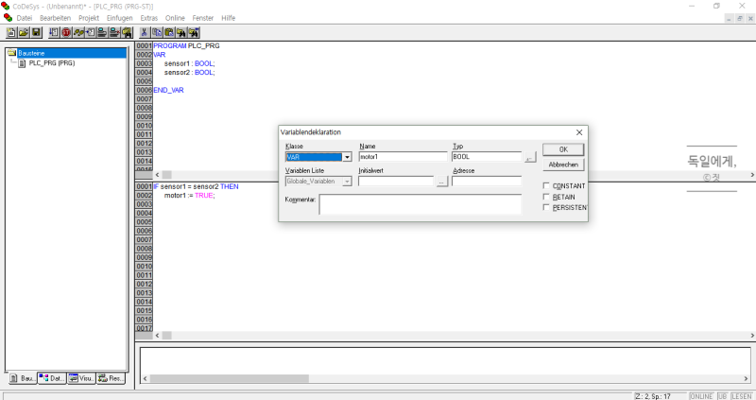Cut the selection with the scissors icon

click(x=144, y=32)
